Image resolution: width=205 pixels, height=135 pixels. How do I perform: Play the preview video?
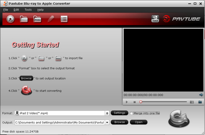pos(126,102)
